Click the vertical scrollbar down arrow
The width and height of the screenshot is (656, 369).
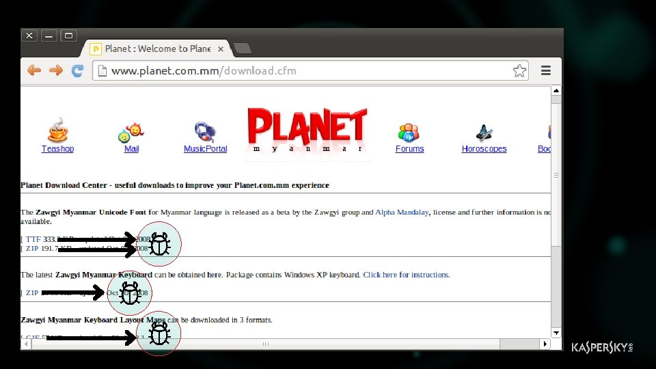[x=556, y=333]
